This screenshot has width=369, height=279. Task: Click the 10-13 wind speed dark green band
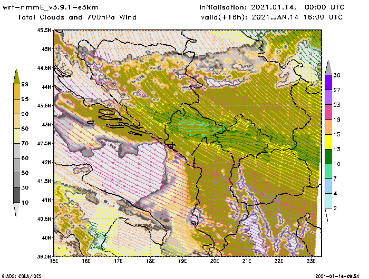[328, 156]
